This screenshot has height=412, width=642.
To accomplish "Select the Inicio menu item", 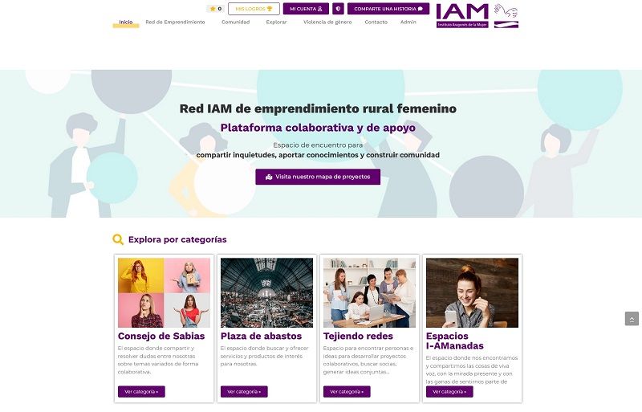I will tap(126, 22).
